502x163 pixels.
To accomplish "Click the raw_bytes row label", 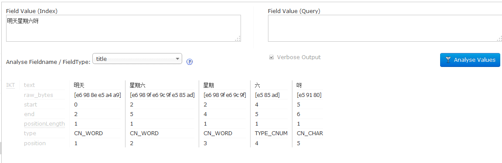I will [38, 95].
